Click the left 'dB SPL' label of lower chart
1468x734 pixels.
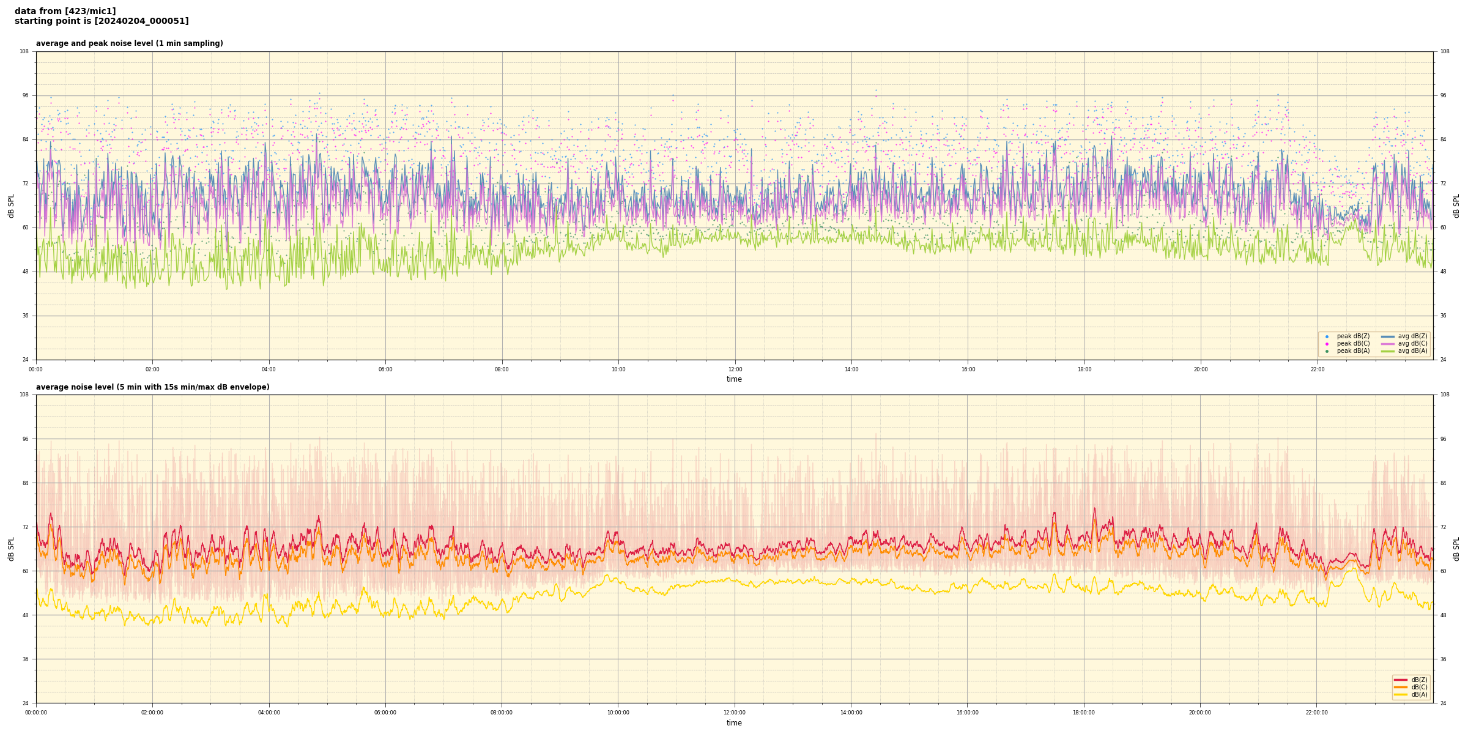point(11,549)
